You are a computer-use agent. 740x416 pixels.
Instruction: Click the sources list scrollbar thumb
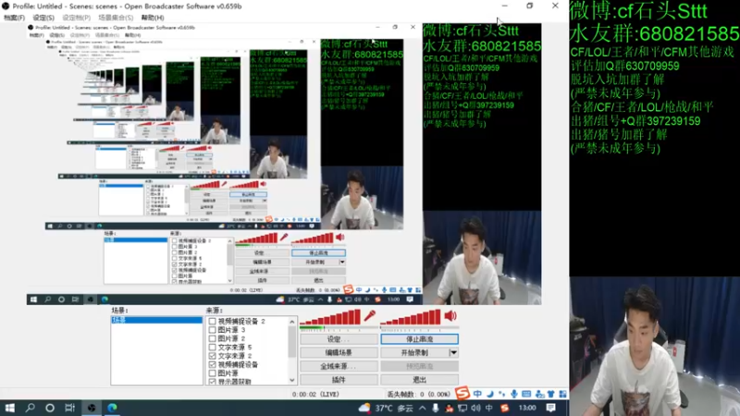(292, 341)
